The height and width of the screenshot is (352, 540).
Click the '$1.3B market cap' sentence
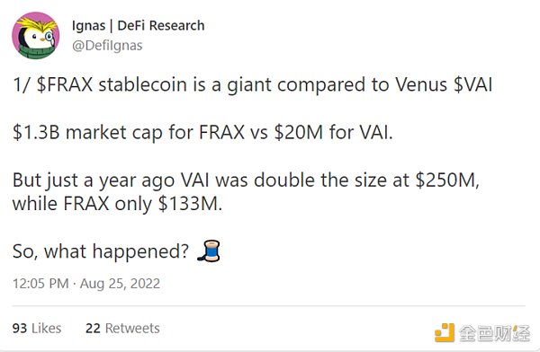click(202, 132)
